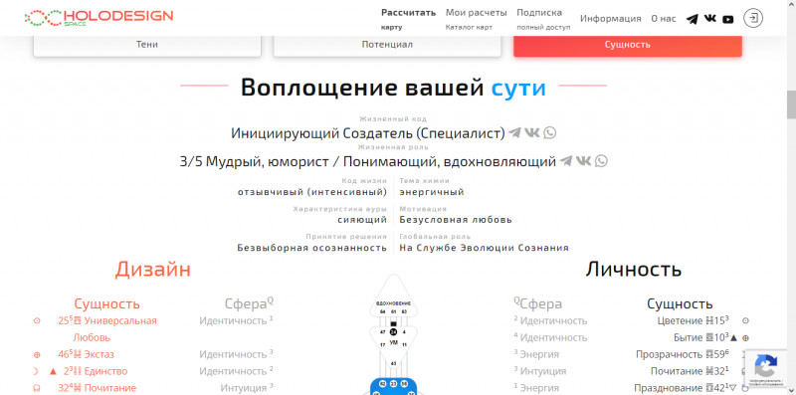The width and height of the screenshot is (796, 395).
Task: Click the login icon in header
Action: point(753,18)
